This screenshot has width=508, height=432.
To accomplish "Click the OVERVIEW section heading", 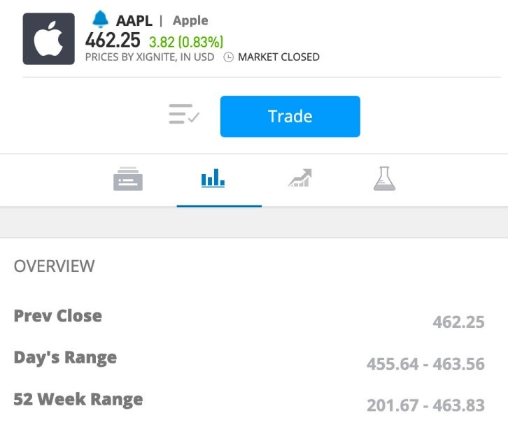I will pos(54,266).
